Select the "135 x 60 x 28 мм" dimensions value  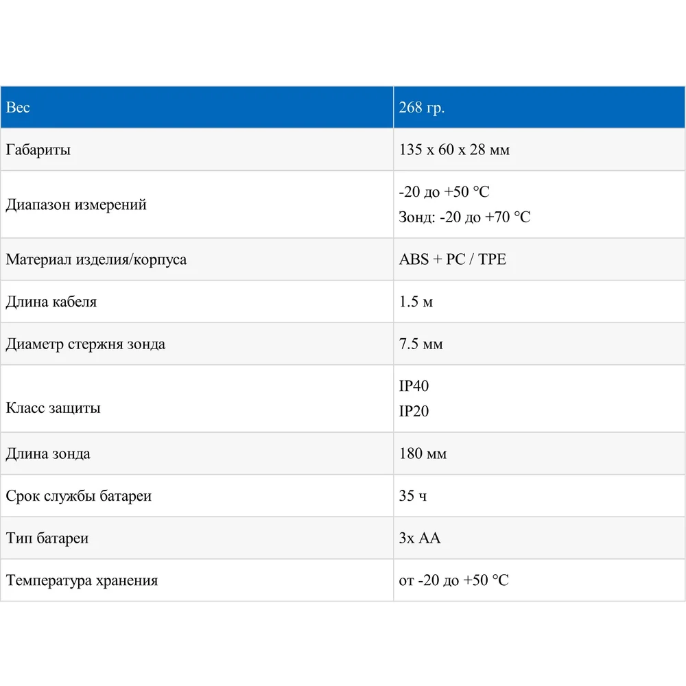(x=454, y=150)
